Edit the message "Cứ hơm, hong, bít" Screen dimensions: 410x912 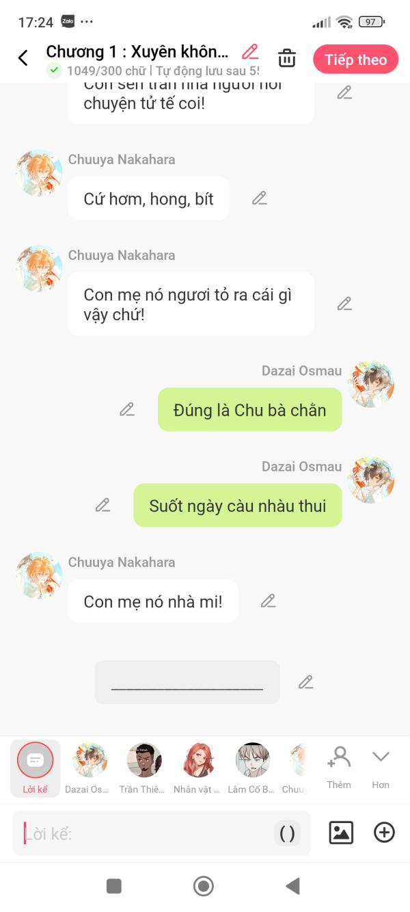coord(259,198)
